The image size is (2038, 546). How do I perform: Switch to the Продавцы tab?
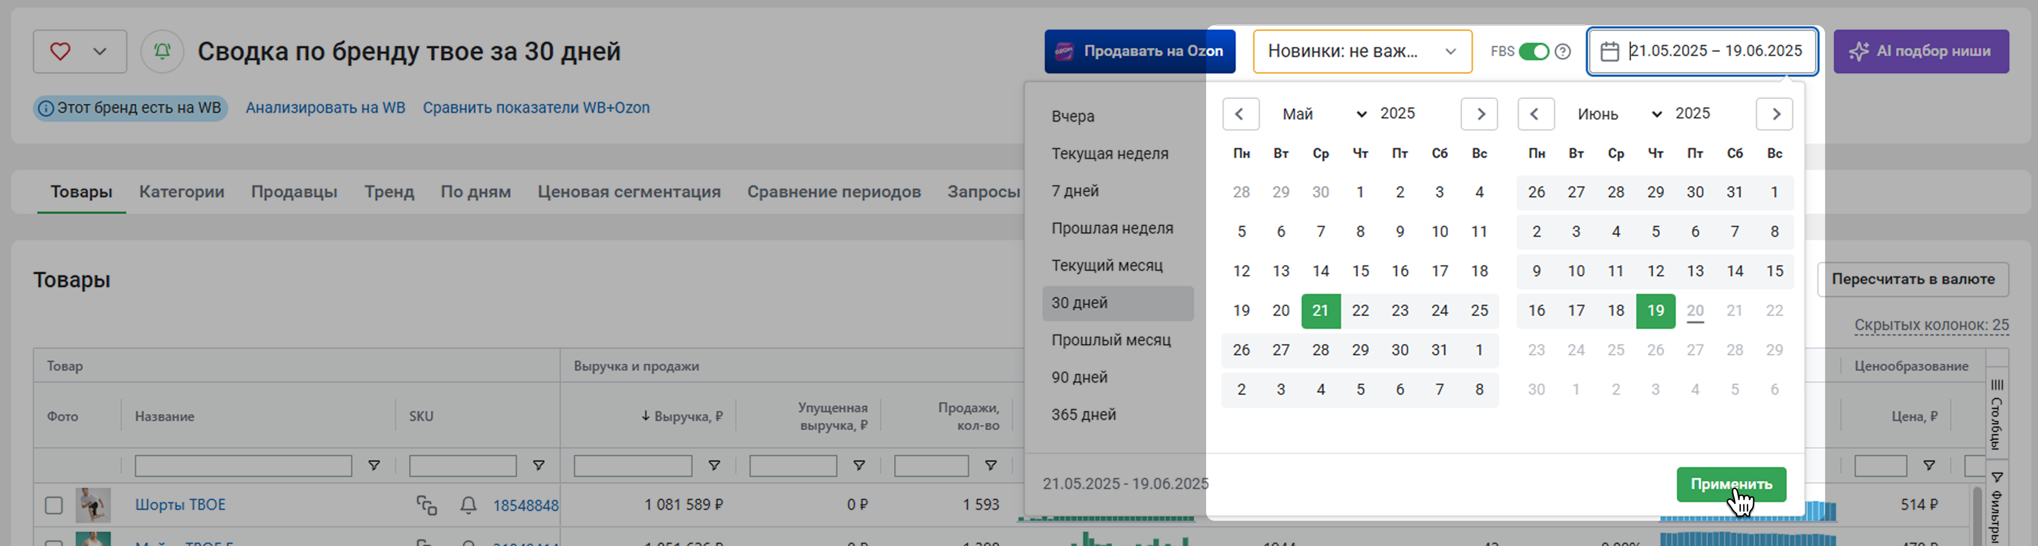click(294, 192)
